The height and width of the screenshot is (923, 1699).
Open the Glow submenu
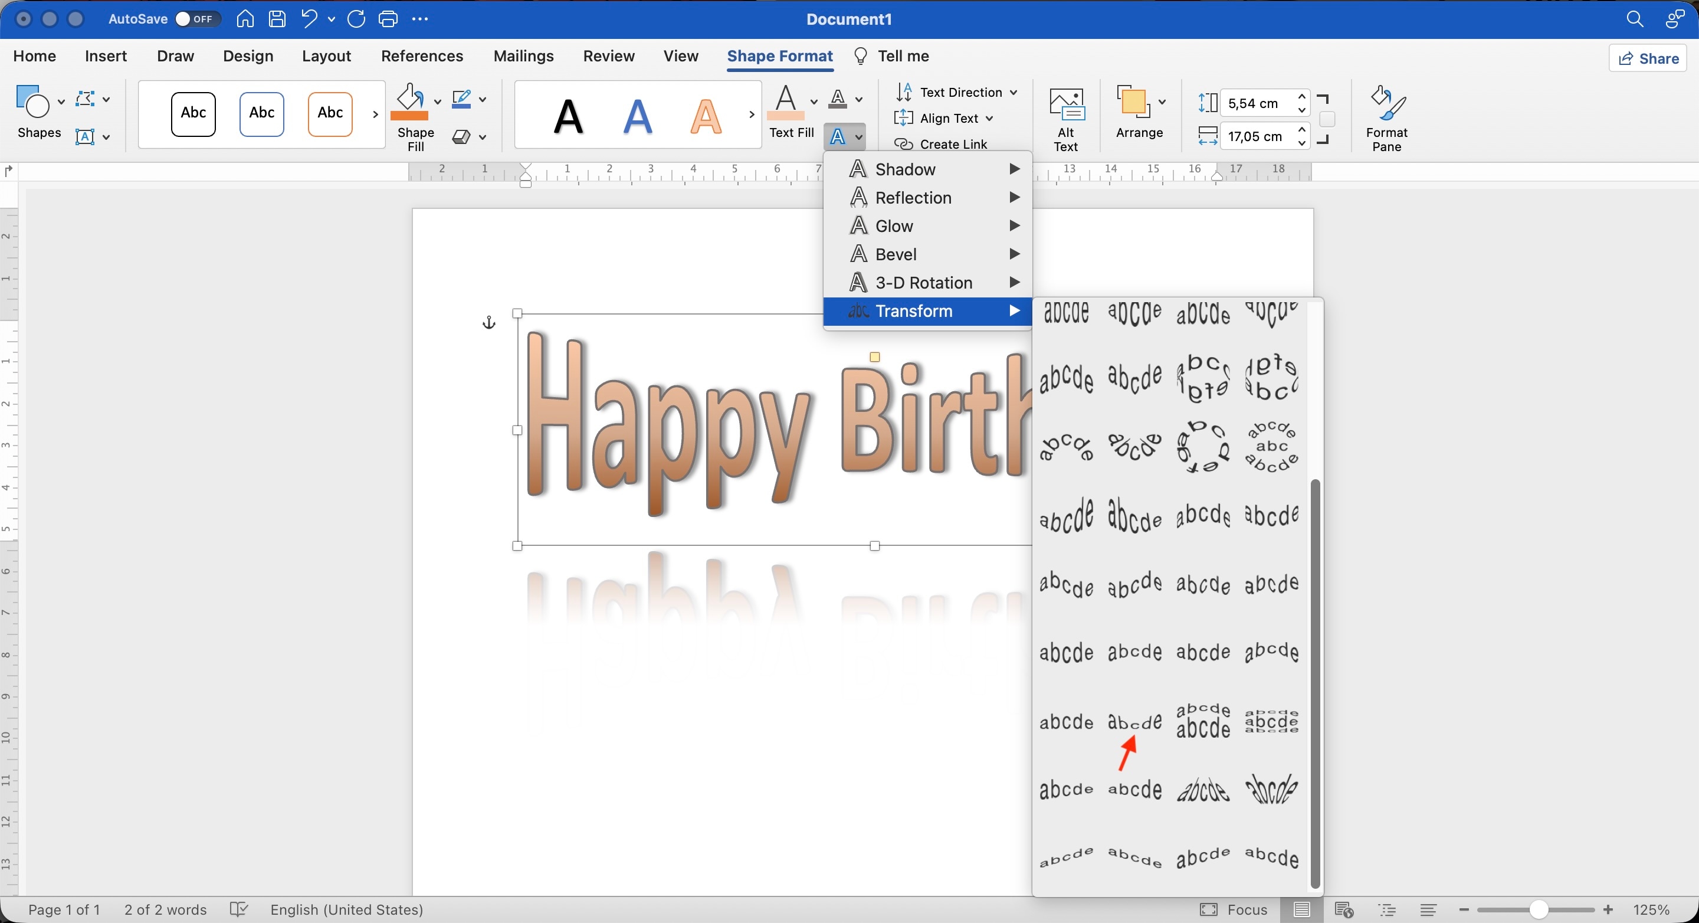click(x=927, y=226)
